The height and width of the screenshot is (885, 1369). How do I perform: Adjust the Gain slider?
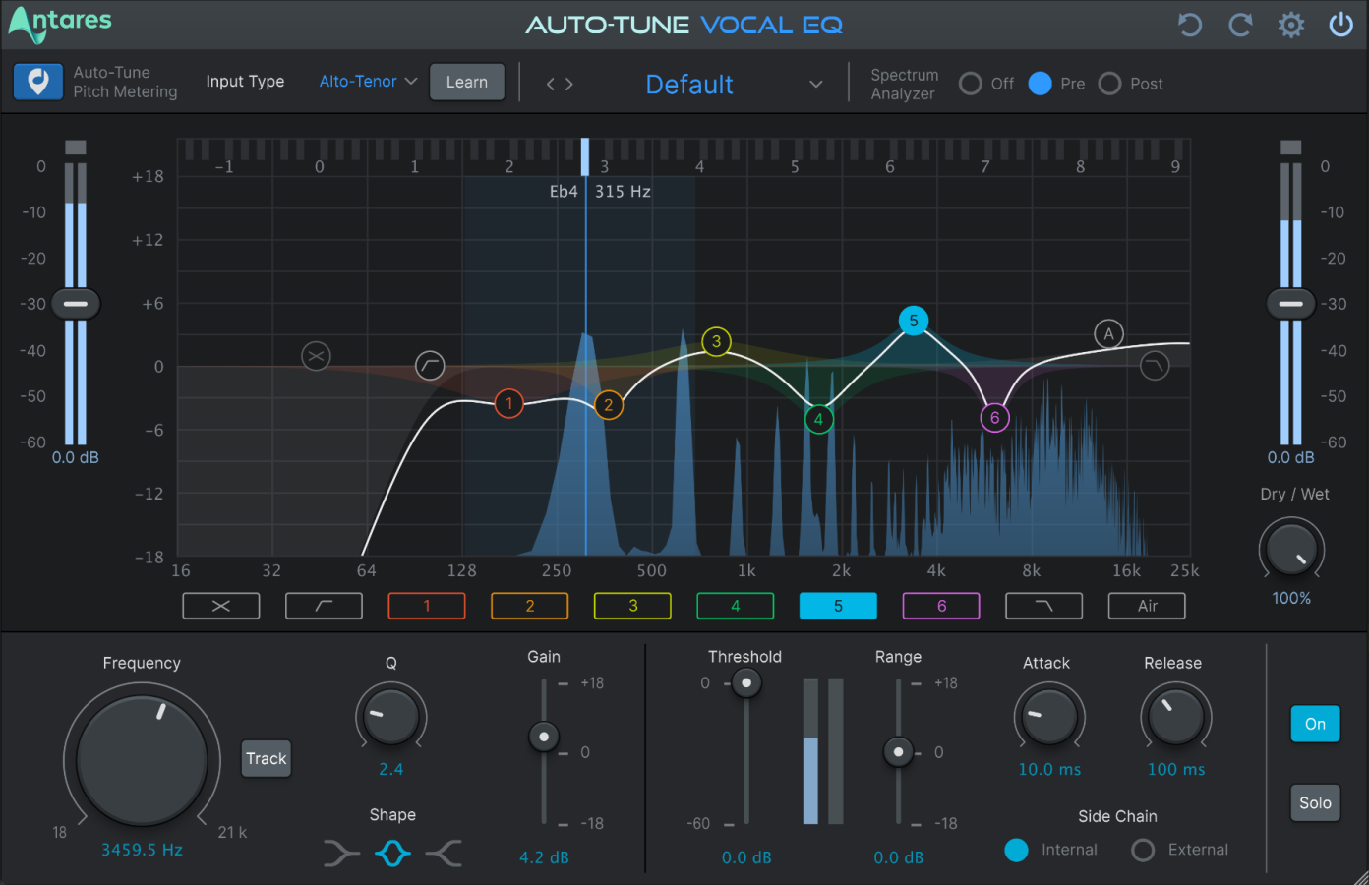544,736
